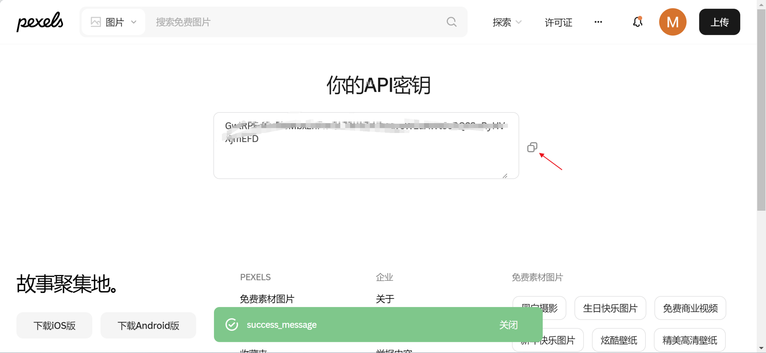
Task: Select the 许可证 menu item
Action: (558, 22)
